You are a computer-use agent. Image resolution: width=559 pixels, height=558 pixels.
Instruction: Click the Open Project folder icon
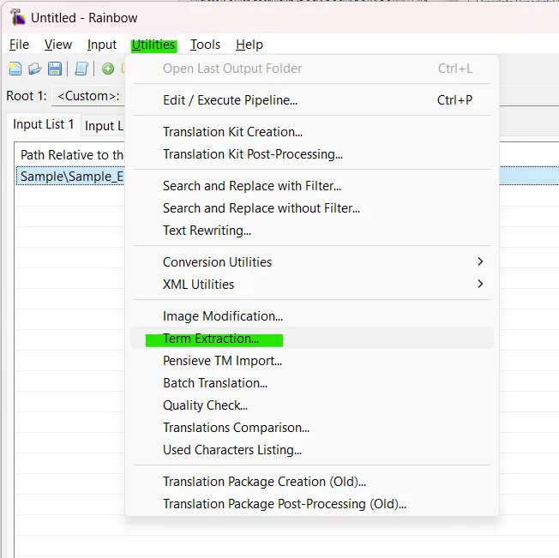(34, 69)
